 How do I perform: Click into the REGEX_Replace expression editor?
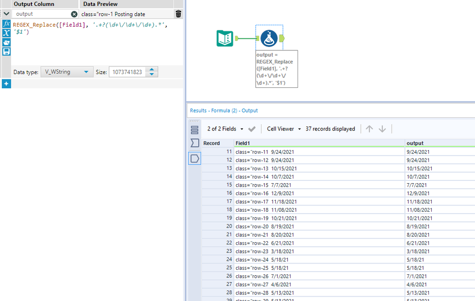point(97,42)
